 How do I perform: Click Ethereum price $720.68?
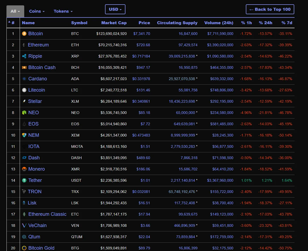click(x=143, y=45)
